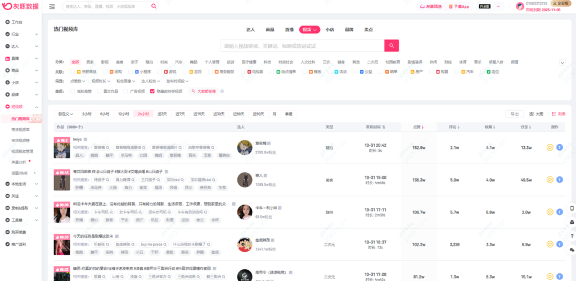Click the blue T icon in 美食 row
The image size is (576, 281).
pos(560,180)
